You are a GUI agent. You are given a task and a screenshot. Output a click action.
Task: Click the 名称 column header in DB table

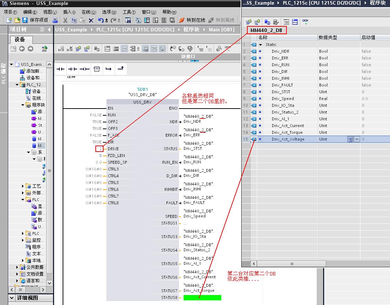click(287, 38)
